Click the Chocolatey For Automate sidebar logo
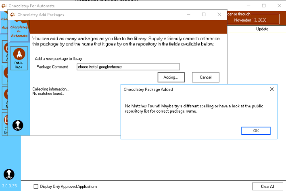The height and width of the screenshot is (191, 286). pos(19,31)
